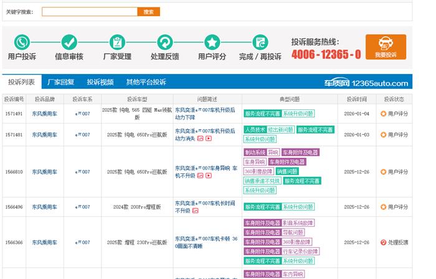Screen dimensions: 436x279
Task: Click the 处理反馈 refresh icon
Action: 164,42
